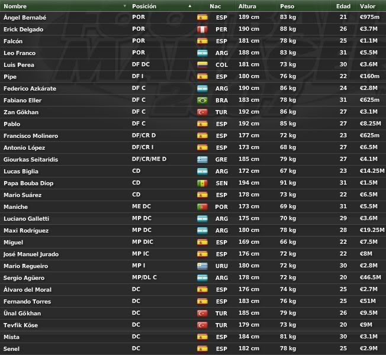Sort by the Peso column header
The image size is (386, 355).
point(287,6)
